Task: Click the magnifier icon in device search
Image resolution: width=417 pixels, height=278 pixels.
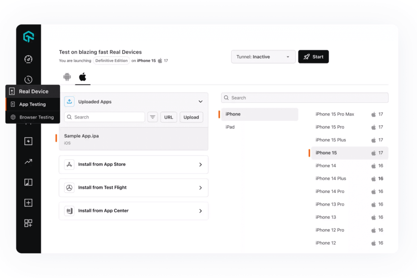Action: [x=226, y=98]
